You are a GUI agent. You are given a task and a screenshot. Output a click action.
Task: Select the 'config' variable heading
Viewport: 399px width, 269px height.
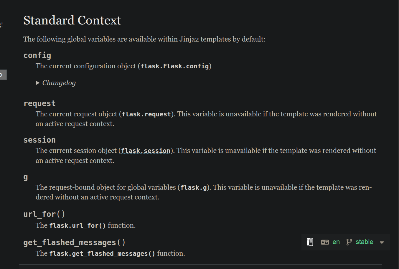coord(37,55)
